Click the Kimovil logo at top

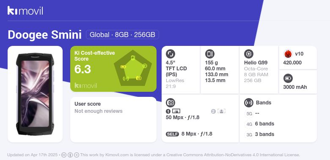coord(25,11)
